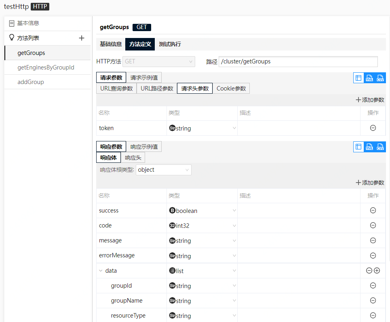390x322 pixels.
Task: Click the 路径 input field
Action: click(298, 61)
